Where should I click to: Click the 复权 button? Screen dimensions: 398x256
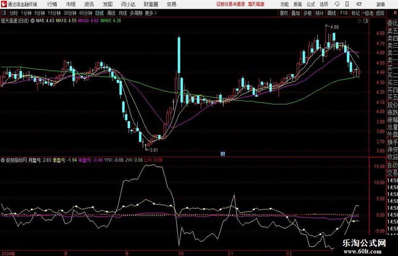pos(284,13)
